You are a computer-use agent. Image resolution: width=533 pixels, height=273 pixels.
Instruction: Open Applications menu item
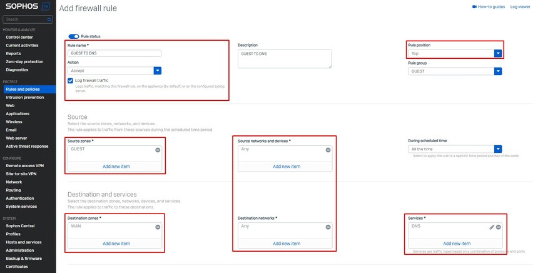pyautogui.click(x=18, y=114)
